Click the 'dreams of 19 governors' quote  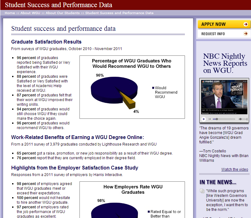[224, 135]
